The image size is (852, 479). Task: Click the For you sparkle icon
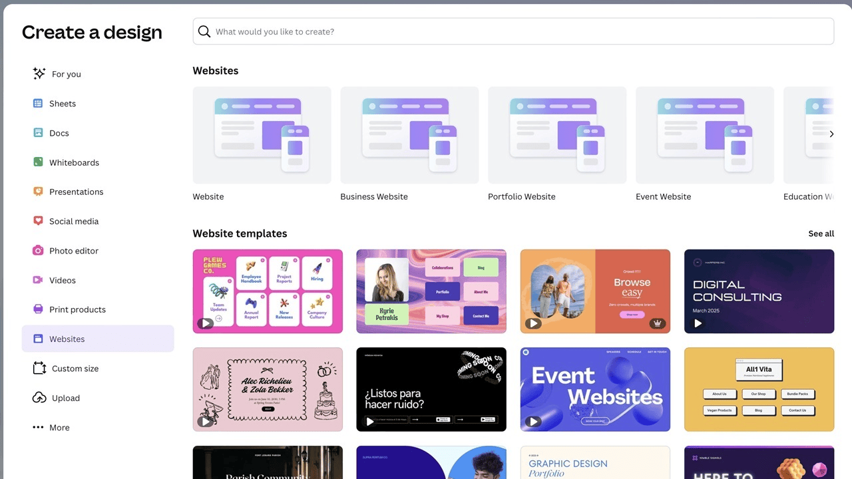point(39,74)
